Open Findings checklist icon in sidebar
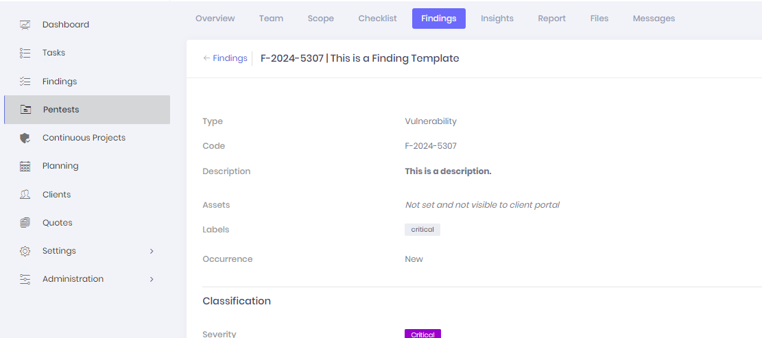The height and width of the screenshot is (338, 762). tap(25, 82)
